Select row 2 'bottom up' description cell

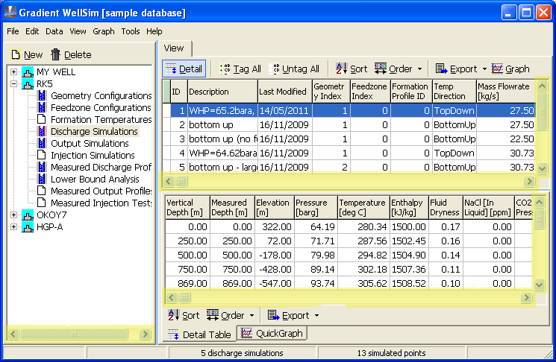click(222, 125)
